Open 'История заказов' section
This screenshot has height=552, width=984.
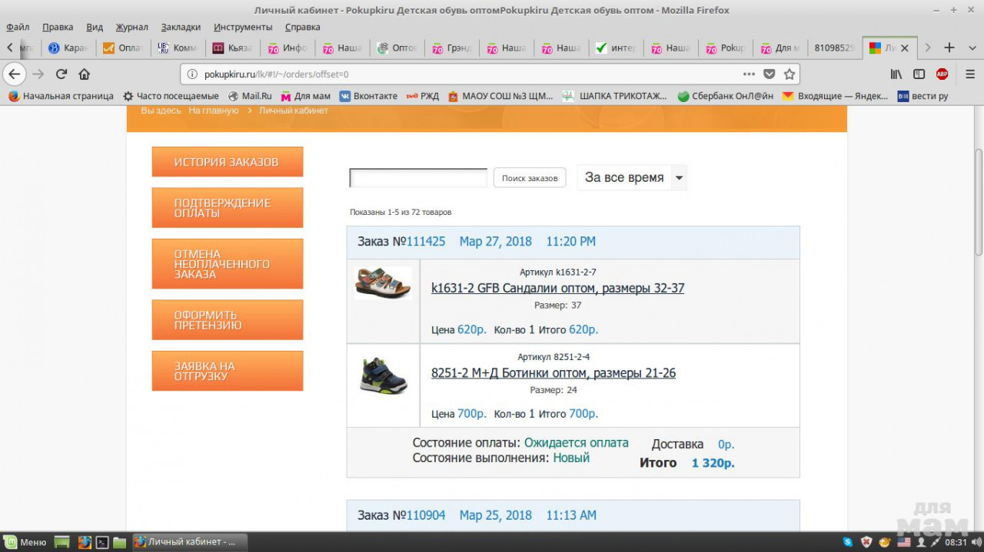pos(227,162)
